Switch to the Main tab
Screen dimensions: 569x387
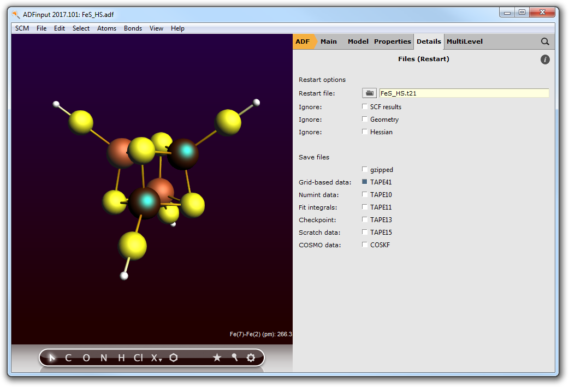[x=329, y=41]
